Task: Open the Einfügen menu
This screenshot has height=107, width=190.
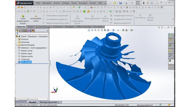Action: pos(66,3)
